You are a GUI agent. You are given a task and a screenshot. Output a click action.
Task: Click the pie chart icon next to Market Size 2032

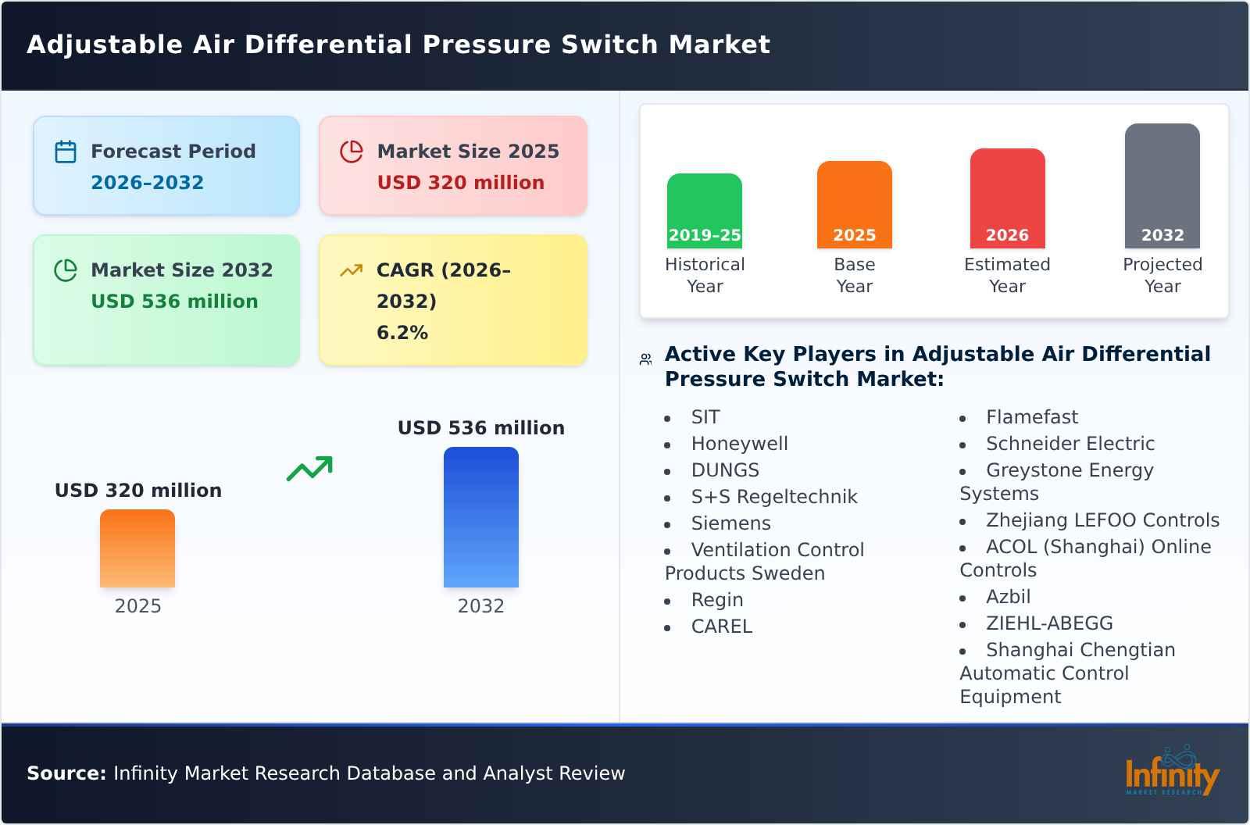click(65, 270)
